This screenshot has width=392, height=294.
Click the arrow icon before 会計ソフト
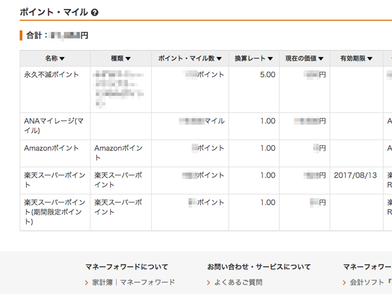coord(344,283)
